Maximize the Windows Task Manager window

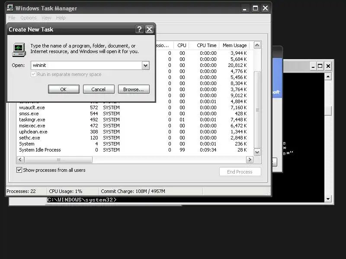tap(255, 8)
